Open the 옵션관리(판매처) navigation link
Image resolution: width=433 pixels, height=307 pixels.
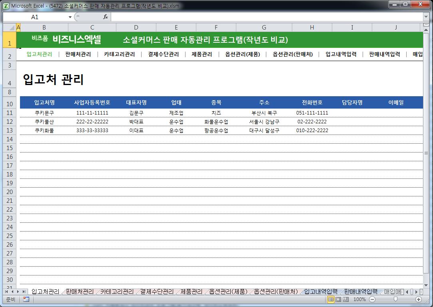pos(293,54)
